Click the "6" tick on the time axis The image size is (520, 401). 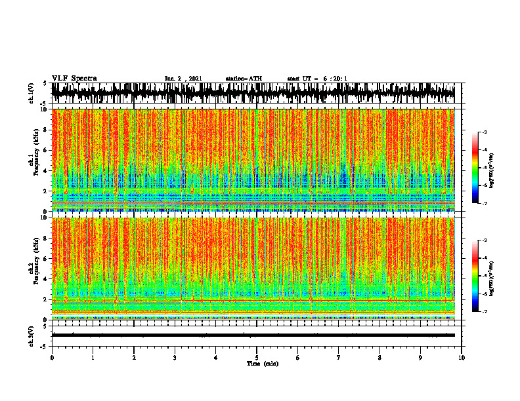tap(298, 358)
